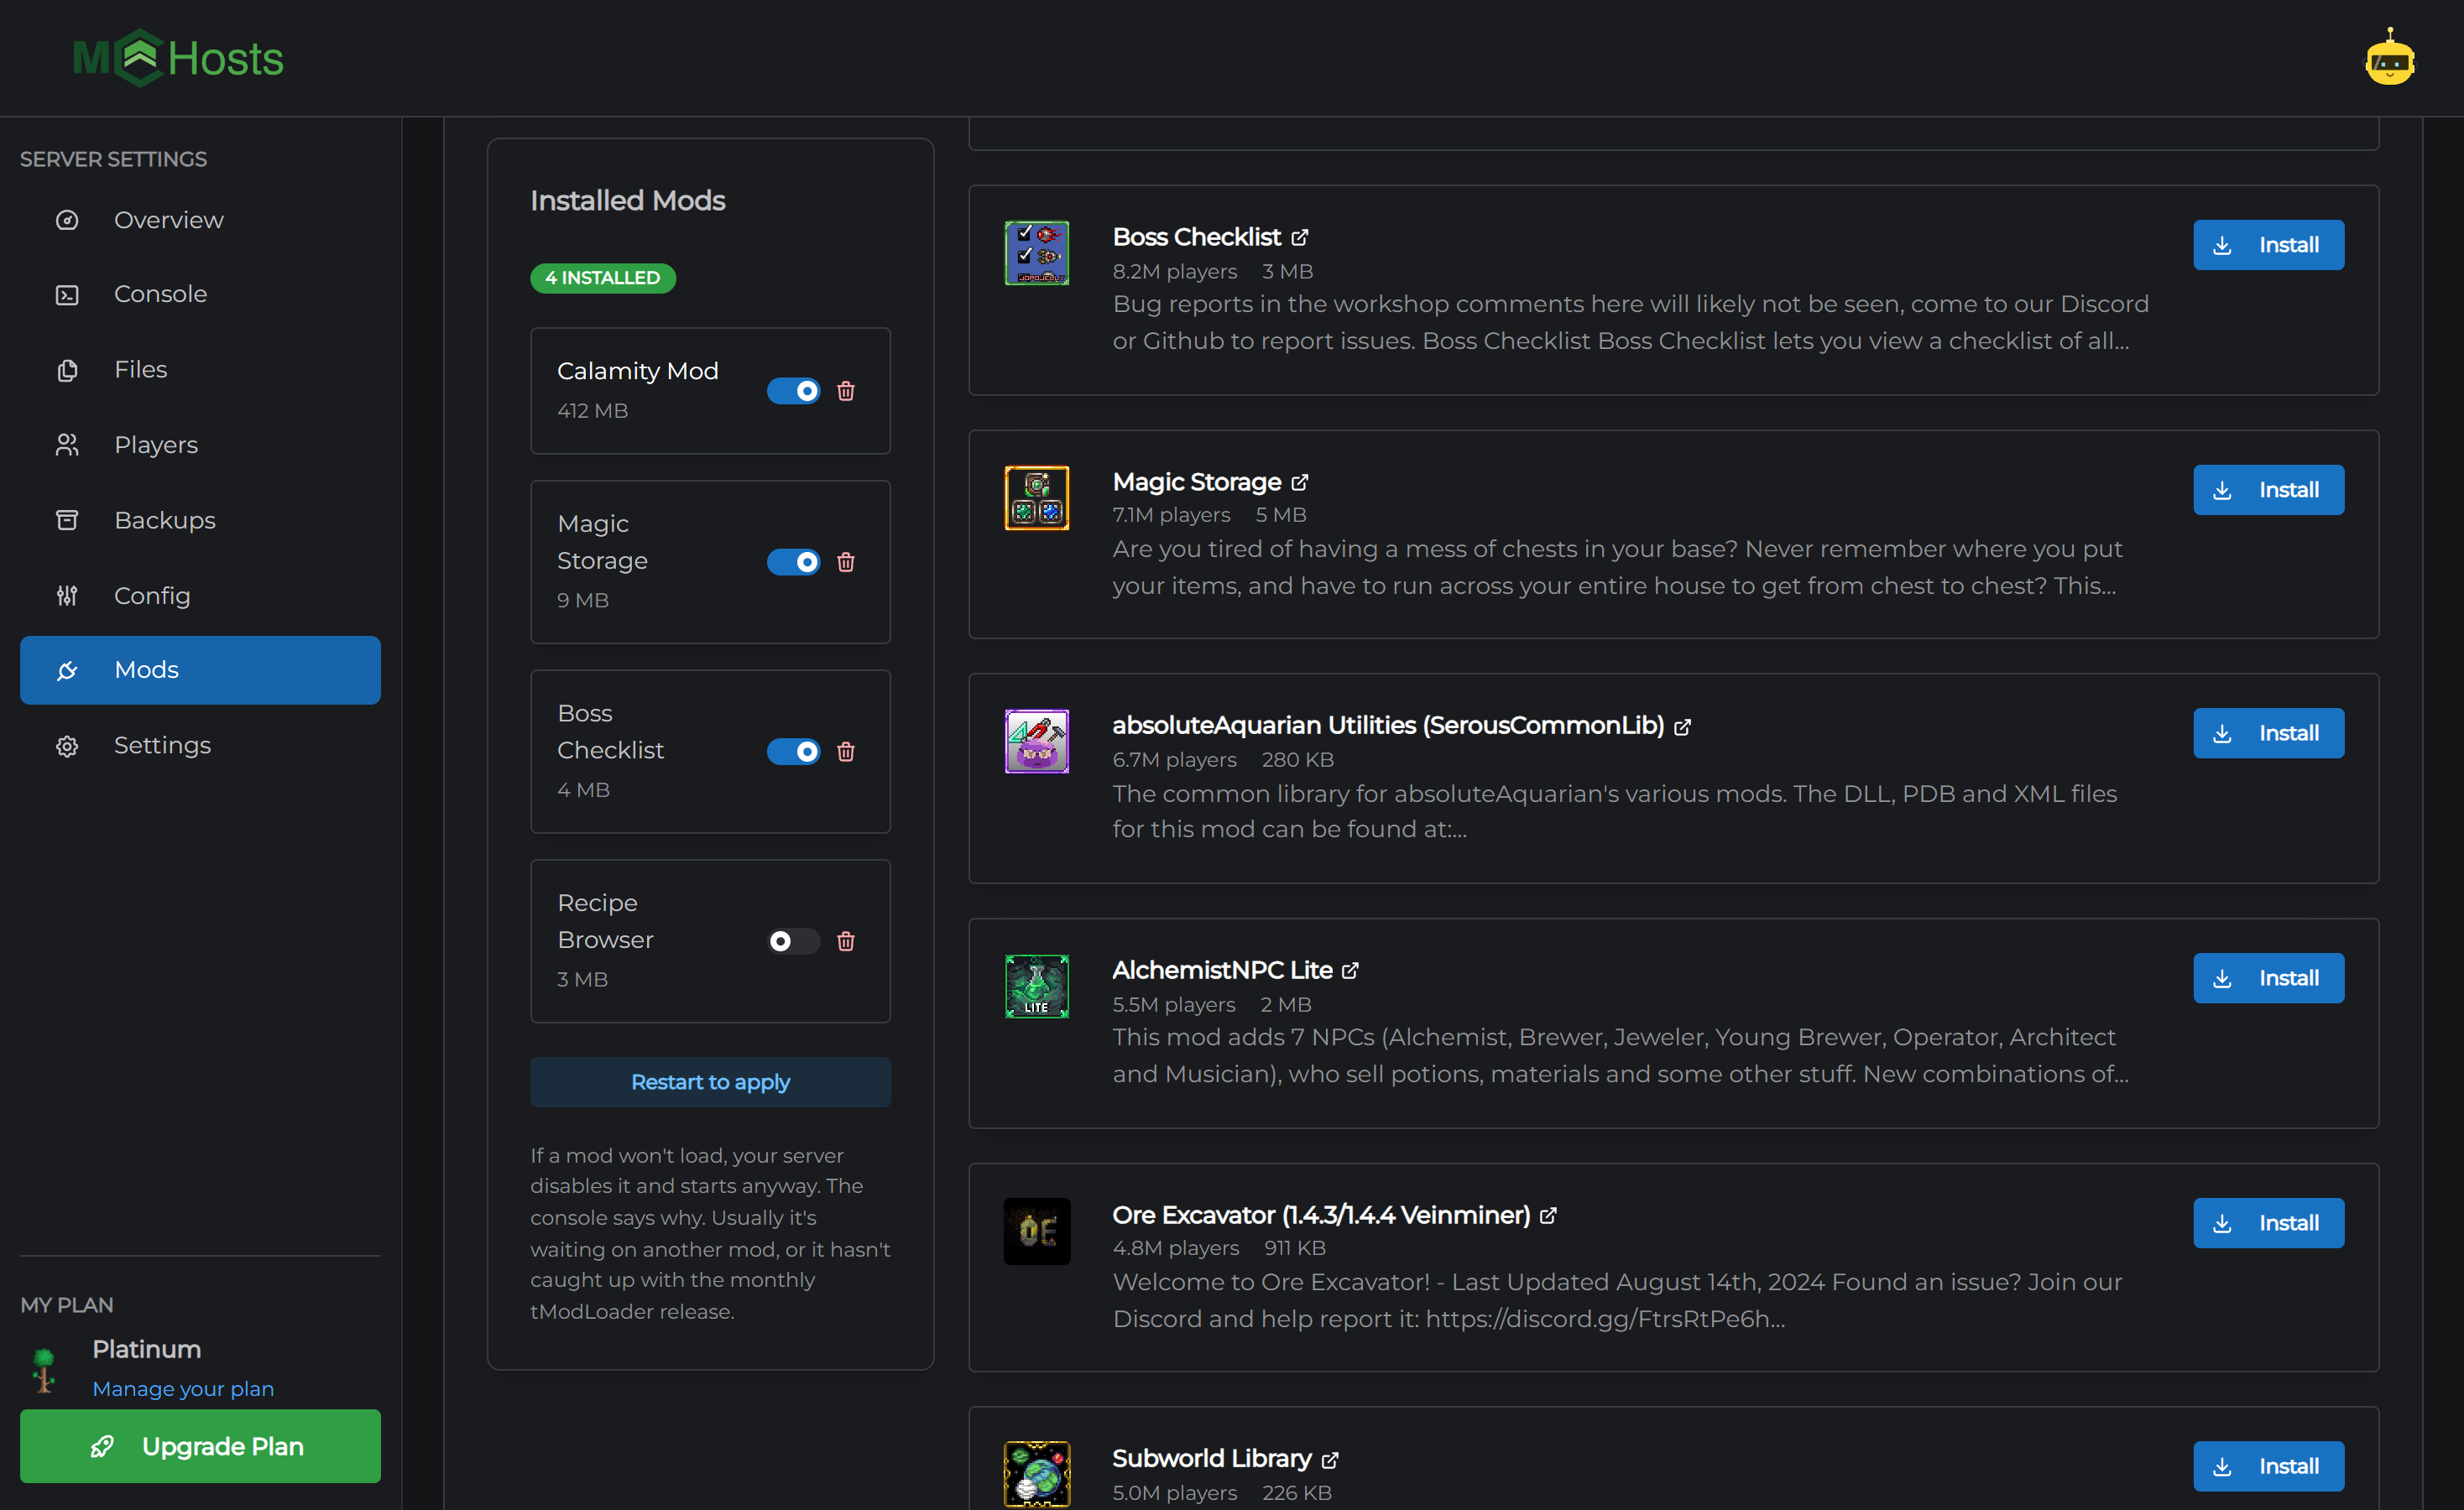This screenshot has width=2464, height=1510.
Task: Click the Subworld Library mod thumbnail
Action: click(1037, 1474)
